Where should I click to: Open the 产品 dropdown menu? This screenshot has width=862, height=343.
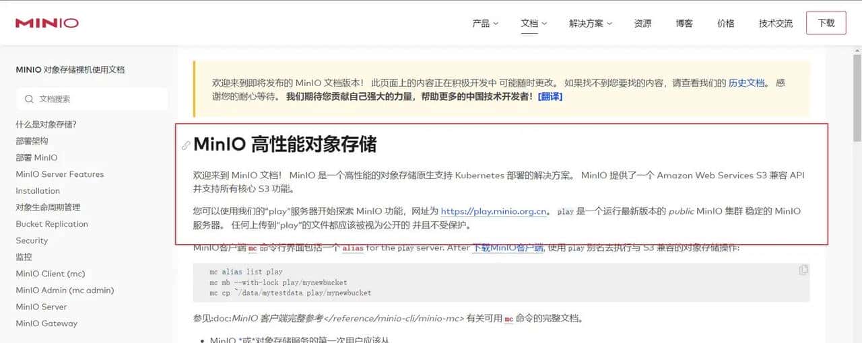pyautogui.click(x=486, y=23)
